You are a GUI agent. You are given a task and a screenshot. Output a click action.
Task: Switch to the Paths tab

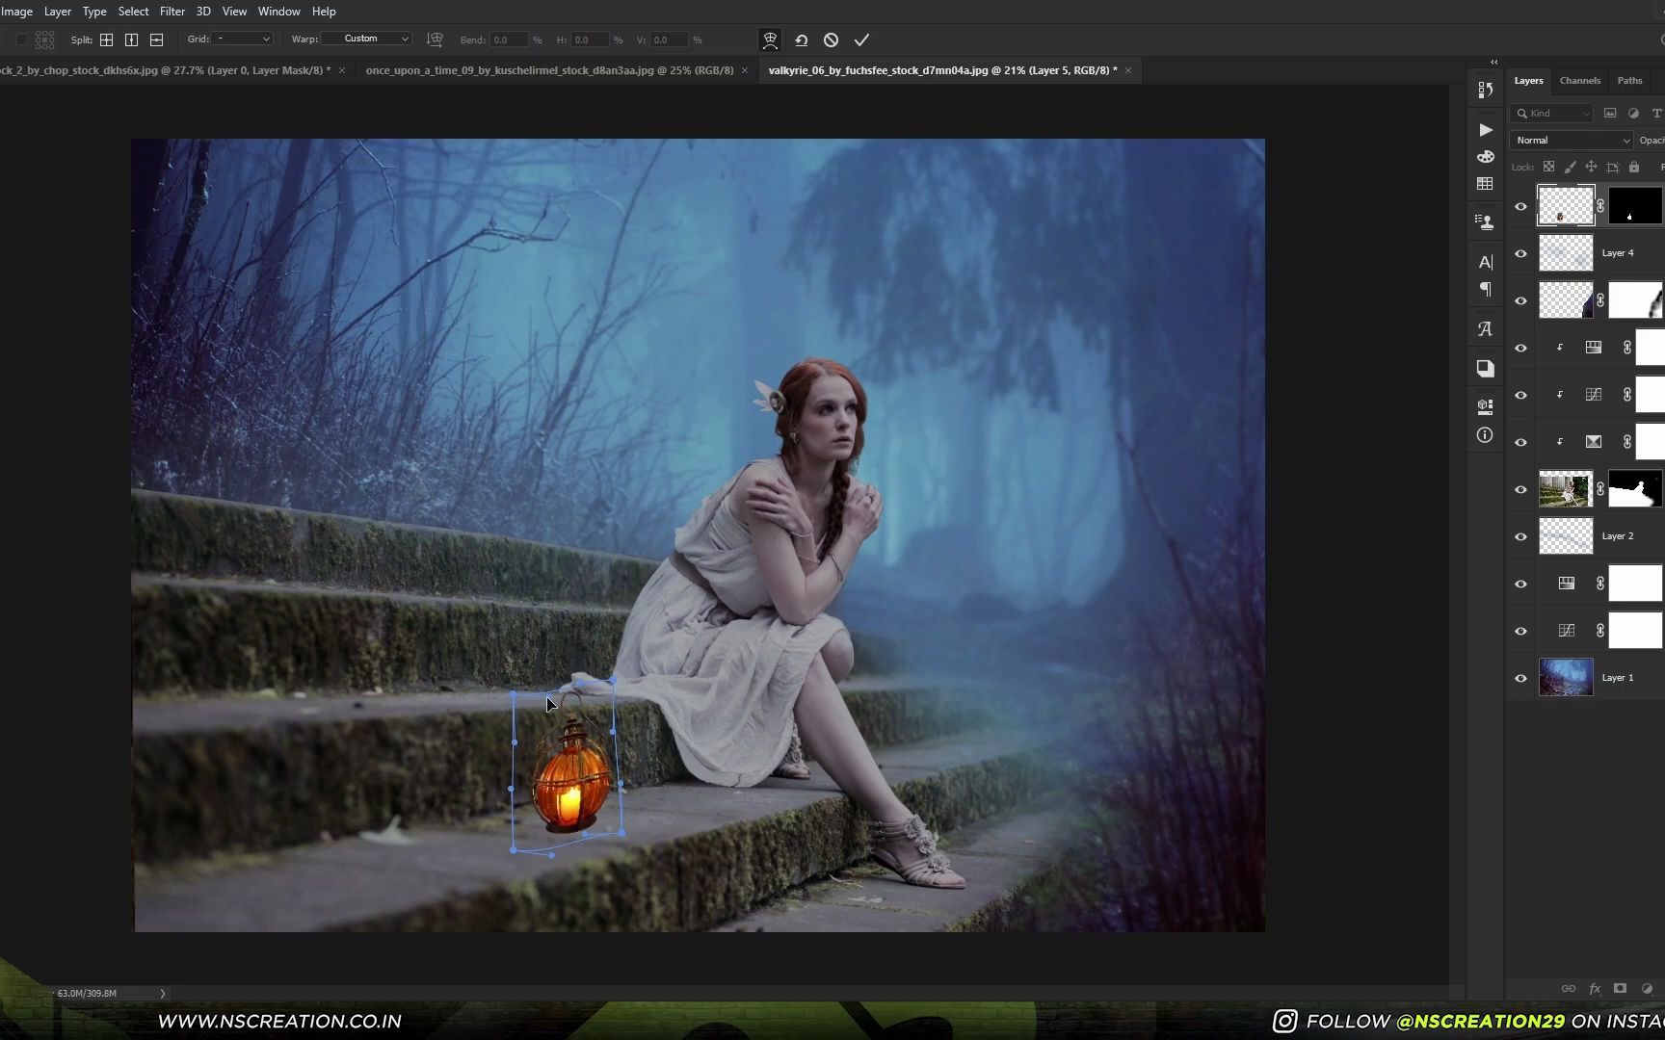[1629, 81]
